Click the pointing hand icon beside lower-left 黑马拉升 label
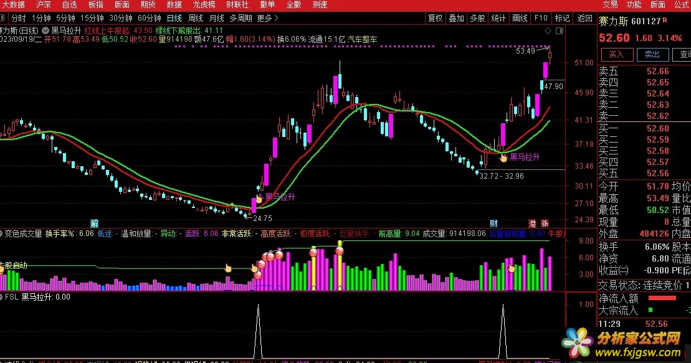The height and width of the screenshot is (363, 691). point(259,198)
